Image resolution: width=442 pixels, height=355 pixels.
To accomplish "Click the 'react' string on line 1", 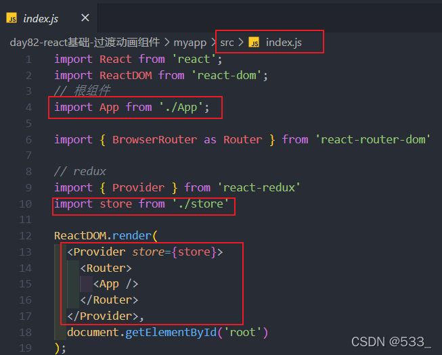I will (194, 59).
